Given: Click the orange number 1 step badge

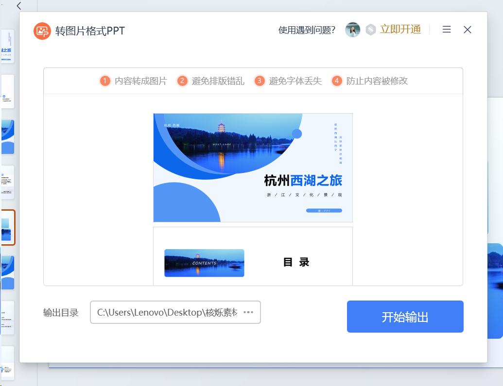Looking at the screenshot, I should (x=105, y=81).
